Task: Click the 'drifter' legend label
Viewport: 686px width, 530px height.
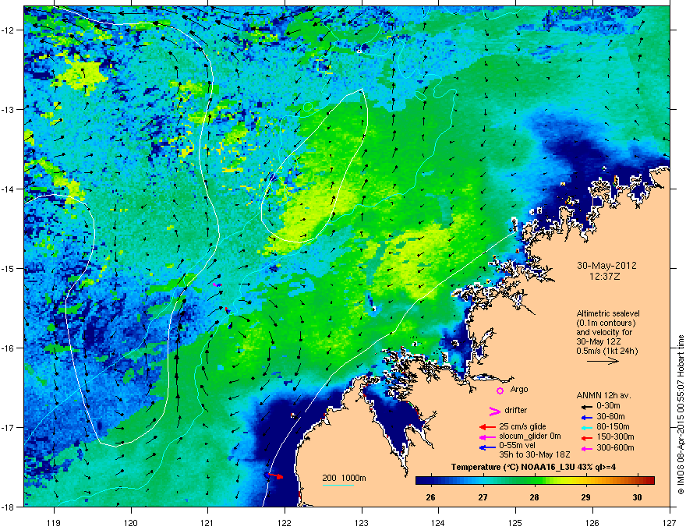Action: click(516, 410)
